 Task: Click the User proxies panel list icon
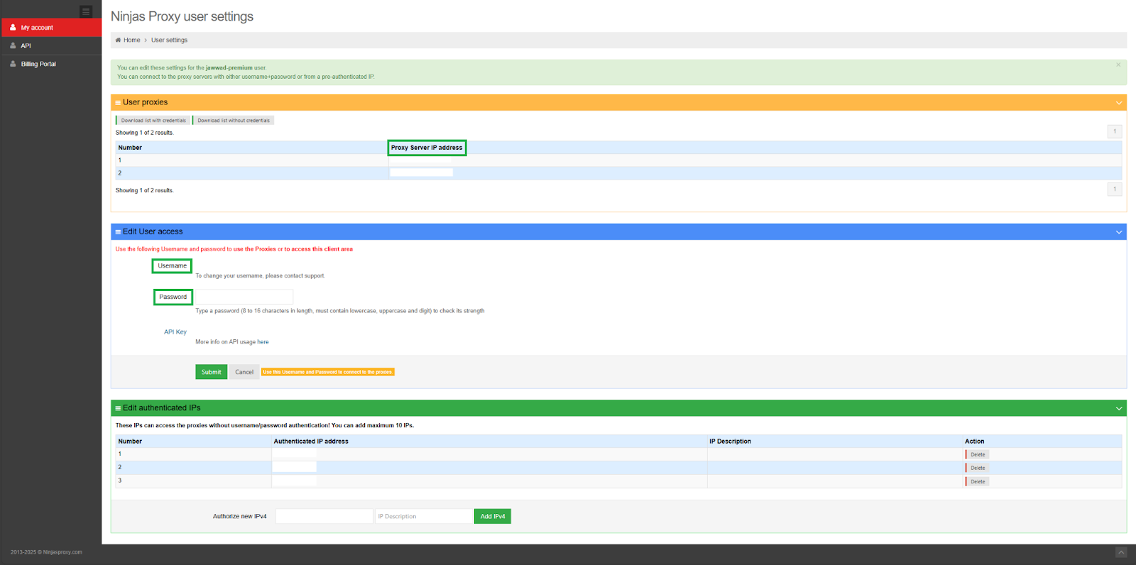pos(118,103)
